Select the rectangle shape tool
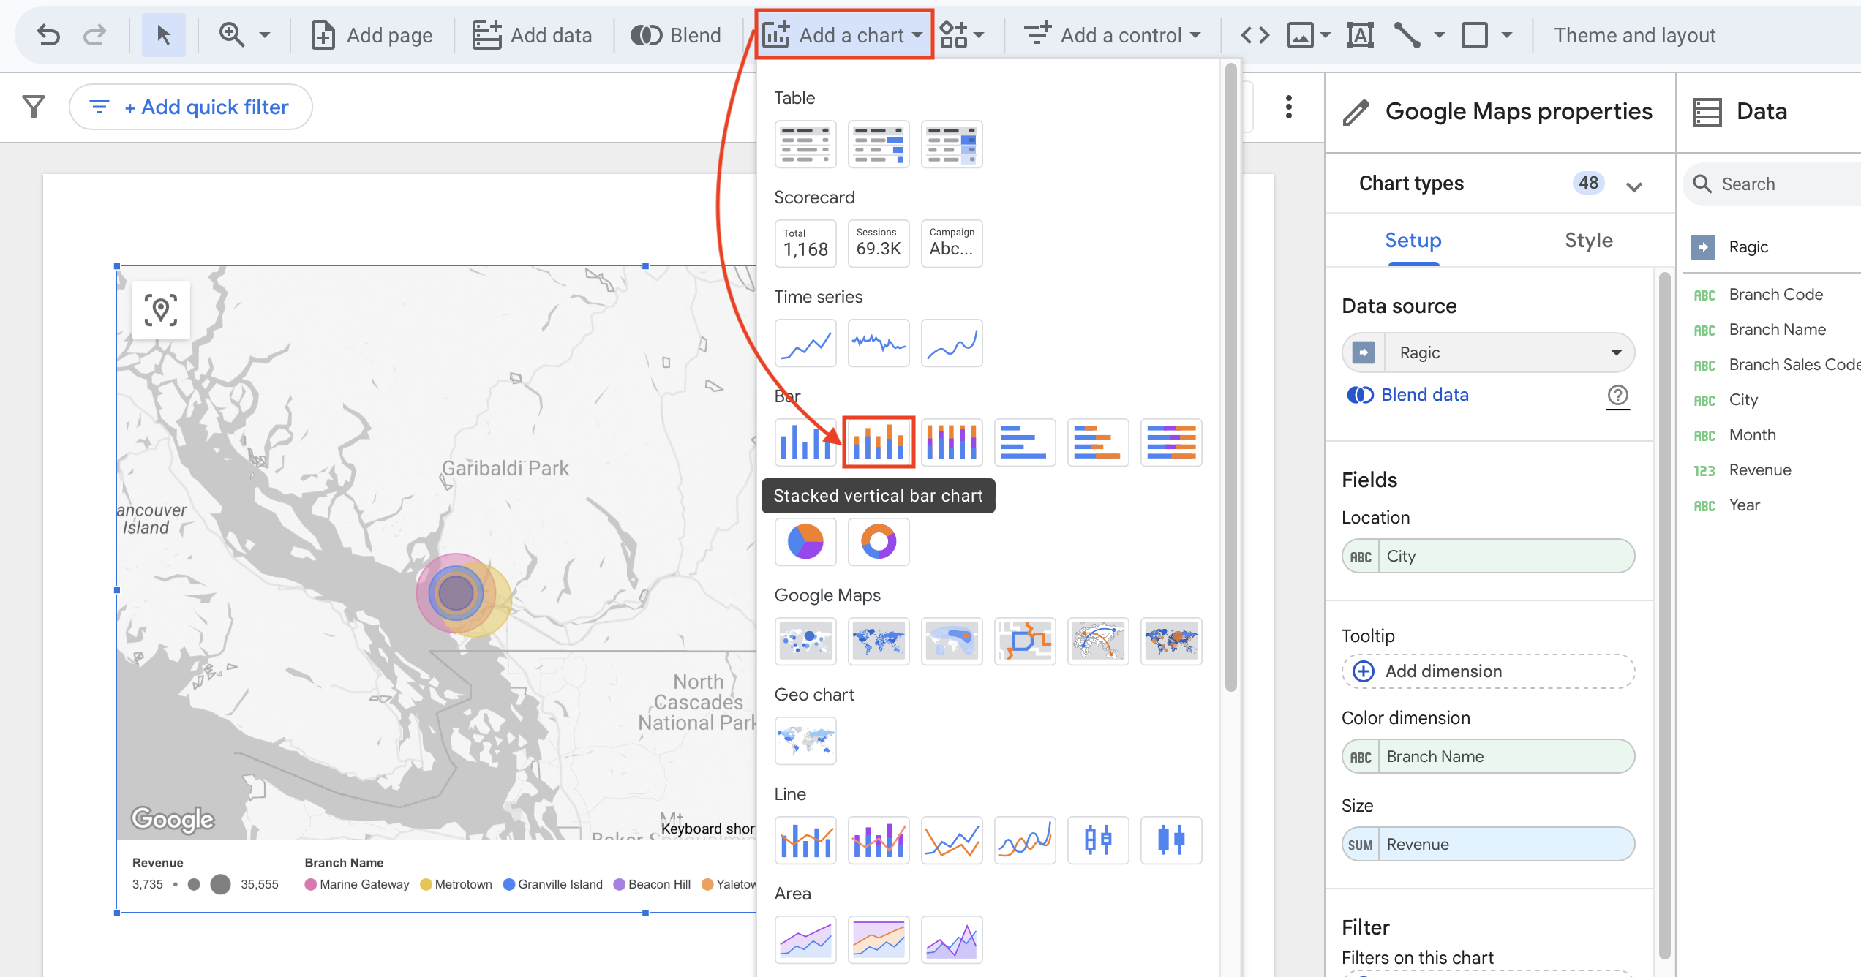Viewport: 1861px width, 977px height. tap(1475, 35)
